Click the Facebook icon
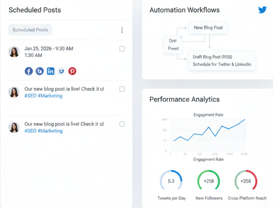Screen dimensions: 273x208 coord(29,71)
